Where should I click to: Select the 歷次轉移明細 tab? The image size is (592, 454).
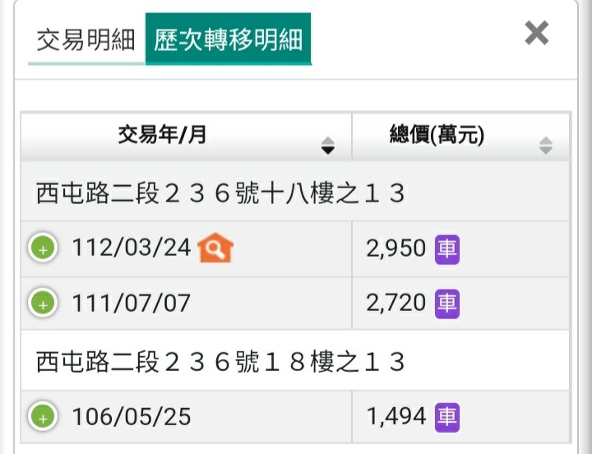228,39
